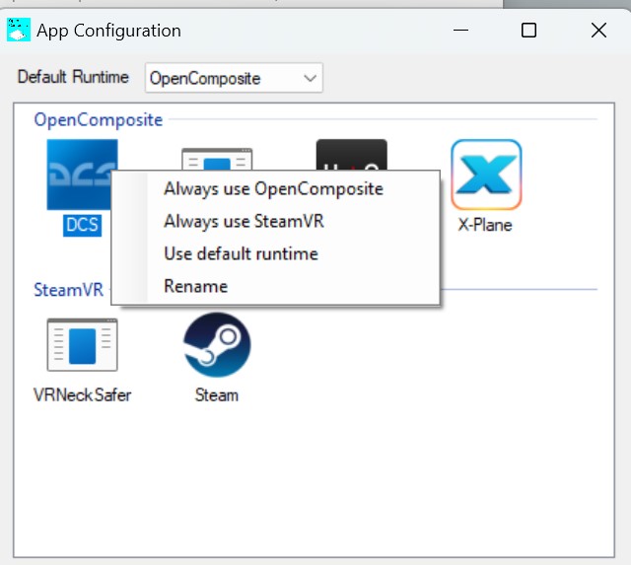This screenshot has height=565, width=631.
Task: Click the SteamVR group header
Action: pyautogui.click(x=68, y=289)
